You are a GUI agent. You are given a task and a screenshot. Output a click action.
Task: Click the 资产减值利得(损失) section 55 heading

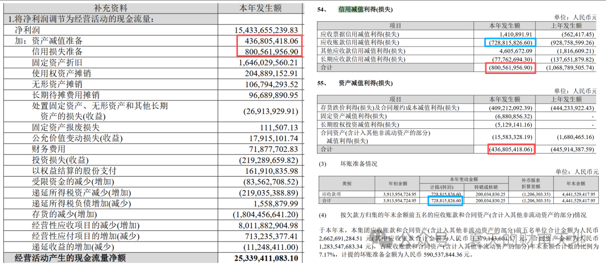[x=365, y=83]
